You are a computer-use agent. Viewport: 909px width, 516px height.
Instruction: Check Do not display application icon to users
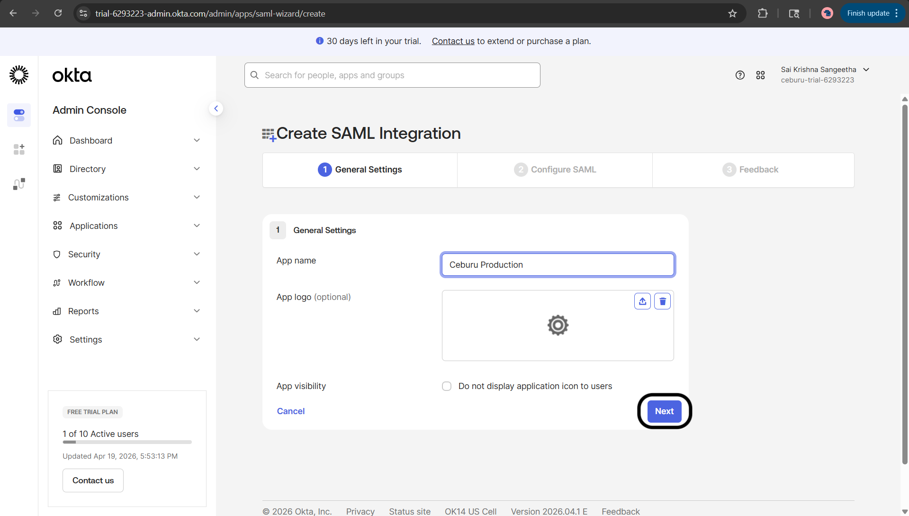pyautogui.click(x=447, y=386)
